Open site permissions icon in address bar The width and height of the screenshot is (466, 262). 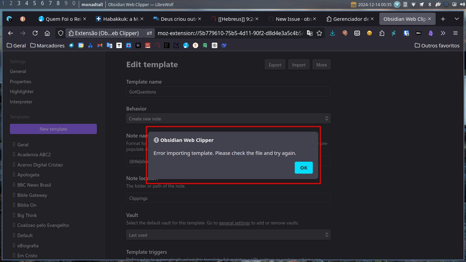coord(149,33)
